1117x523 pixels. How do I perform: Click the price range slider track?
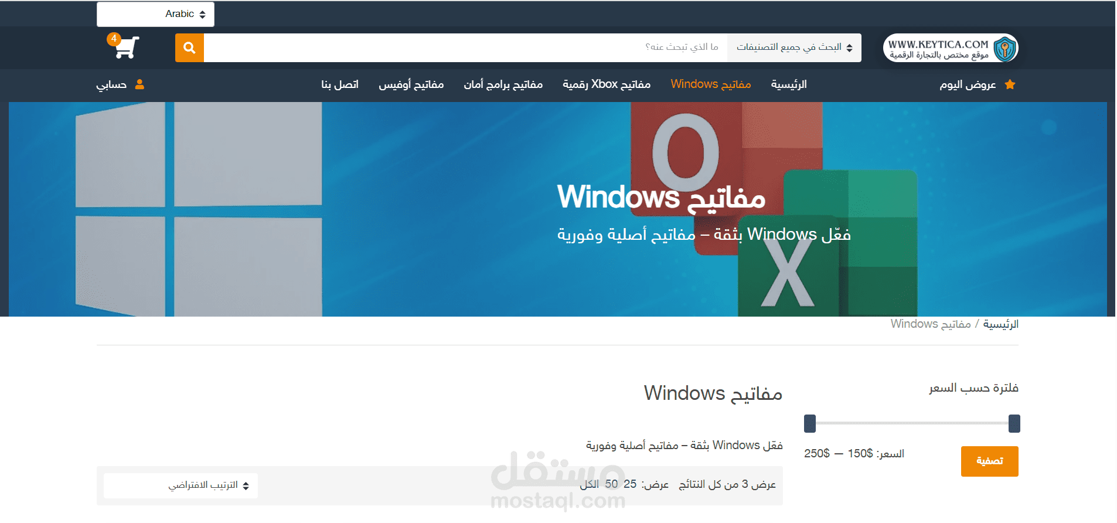[x=912, y=423]
